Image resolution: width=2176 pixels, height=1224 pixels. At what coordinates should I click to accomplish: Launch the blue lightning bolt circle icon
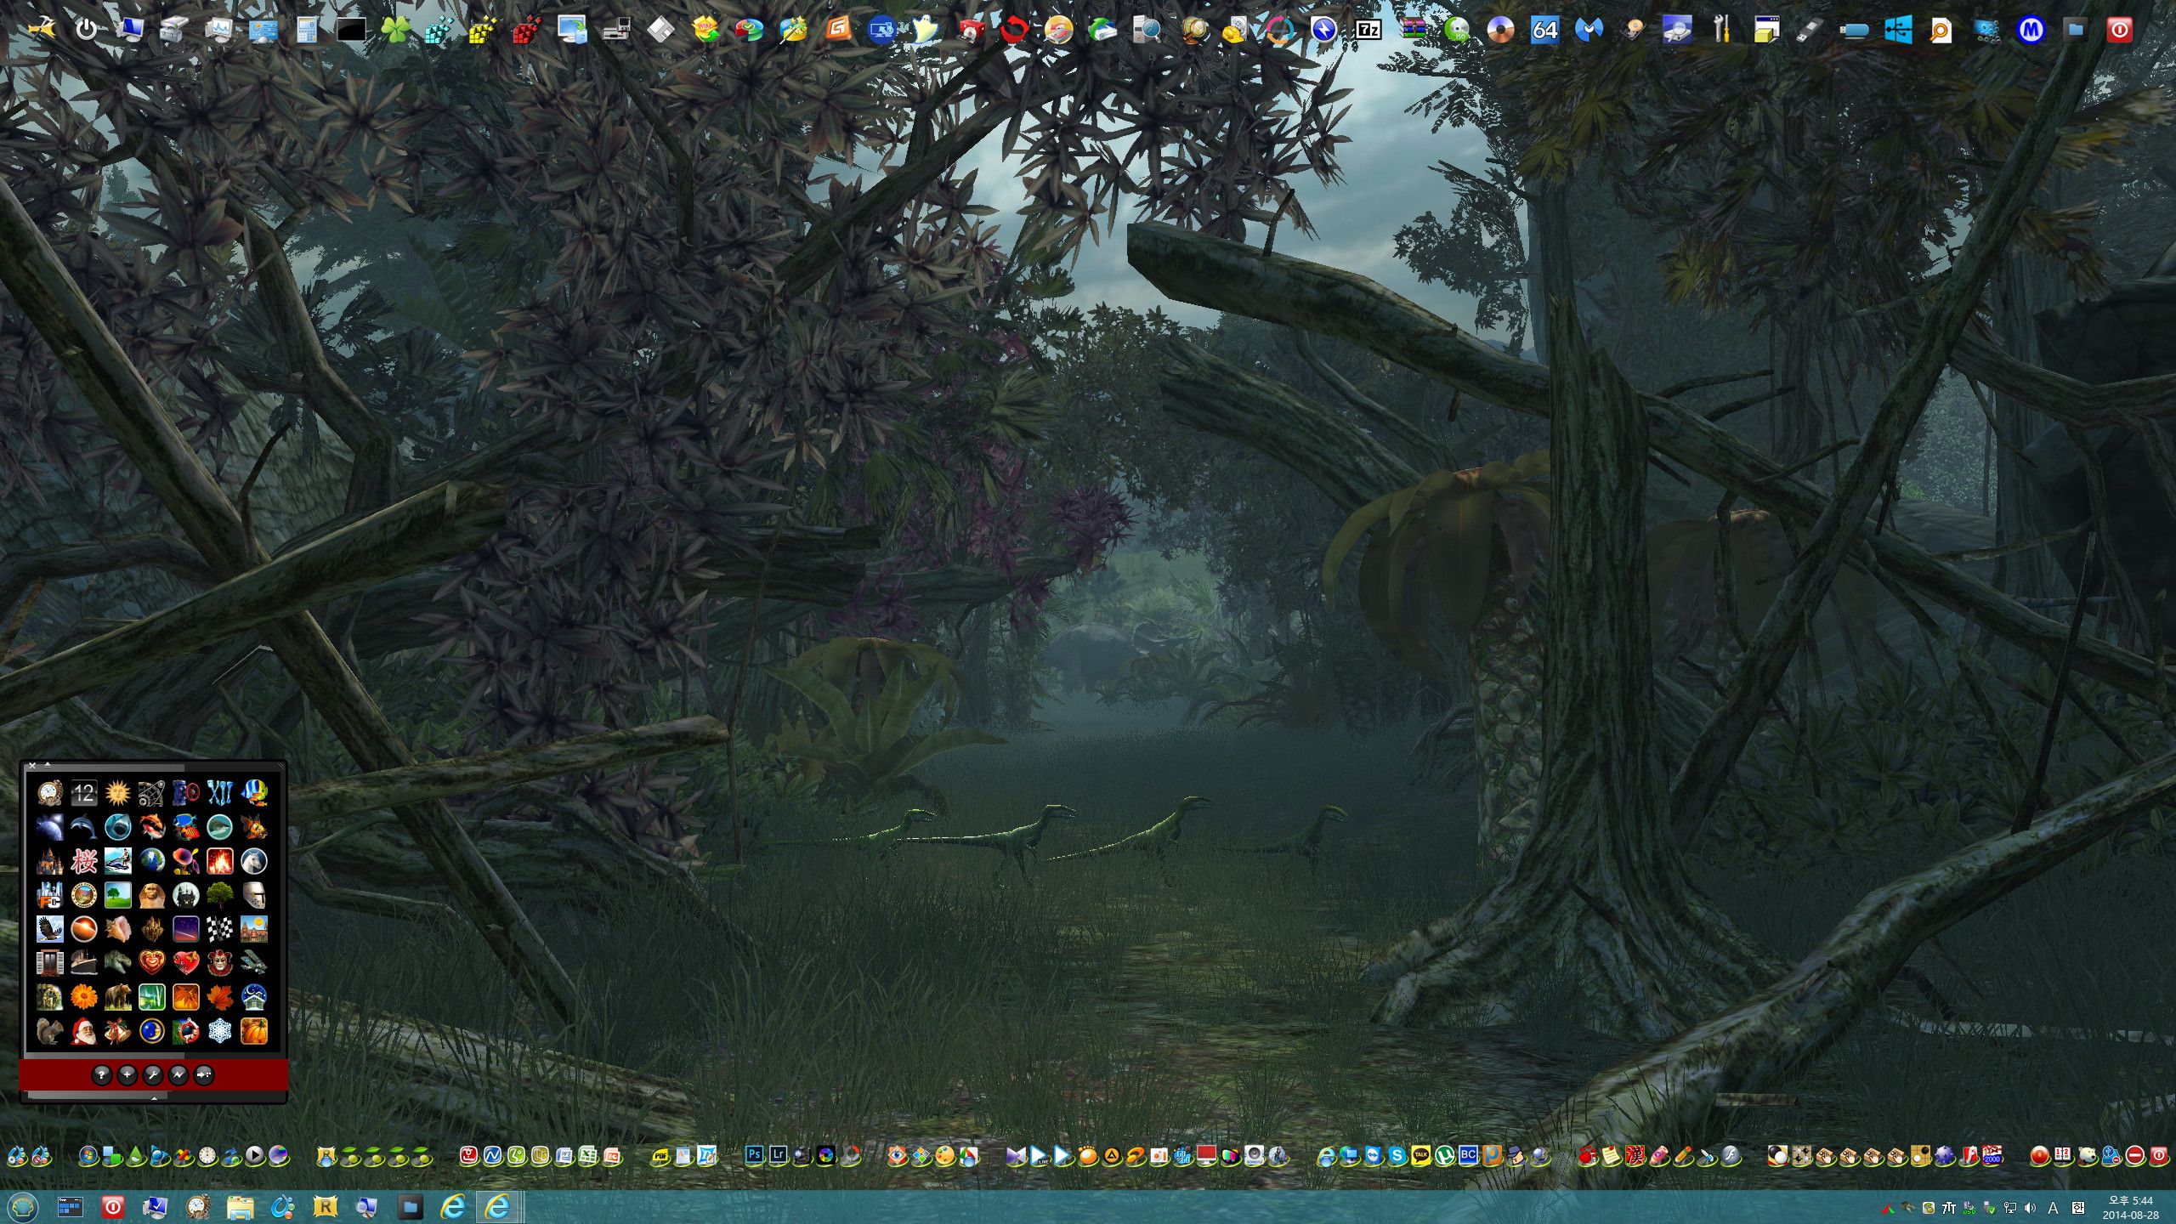pyautogui.click(x=1323, y=31)
